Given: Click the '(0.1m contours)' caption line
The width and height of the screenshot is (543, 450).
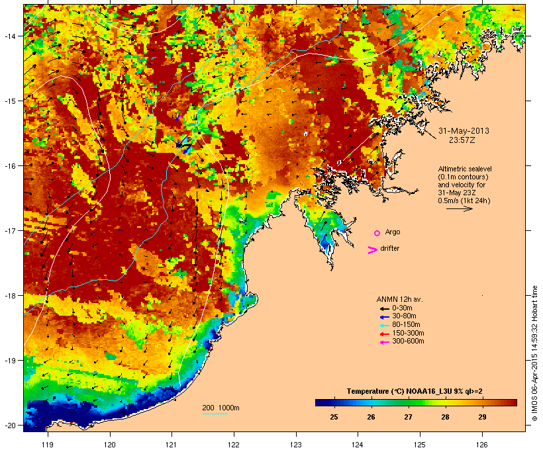Looking at the screenshot, I should tap(463, 177).
